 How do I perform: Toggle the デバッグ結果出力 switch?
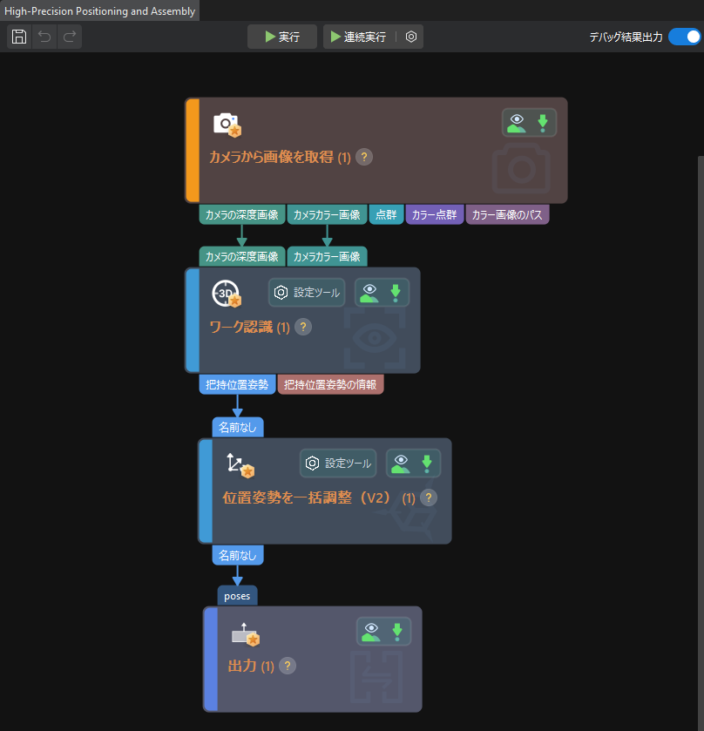click(x=685, y=37)
